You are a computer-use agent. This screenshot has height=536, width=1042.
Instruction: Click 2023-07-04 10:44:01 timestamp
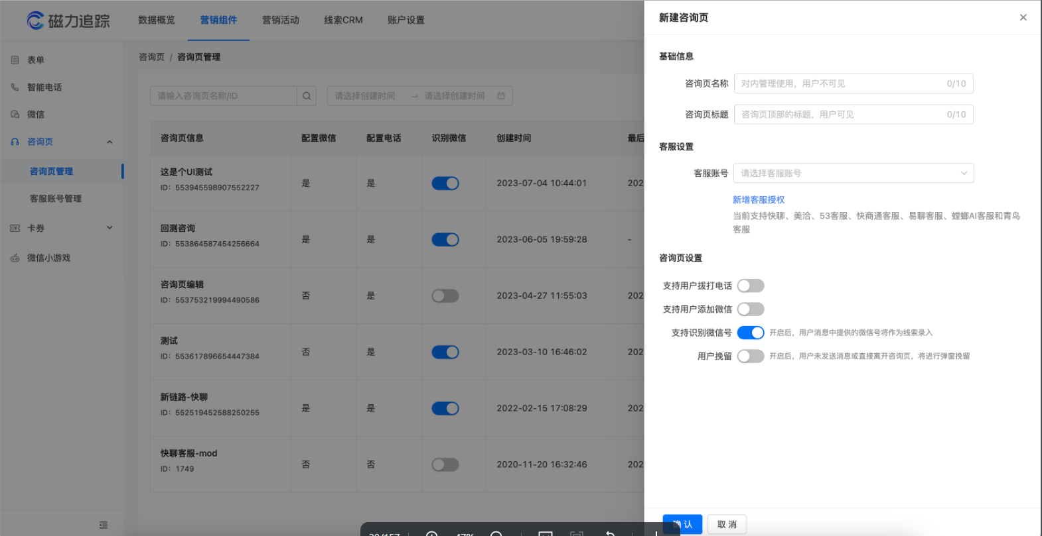tap(542, 183)
